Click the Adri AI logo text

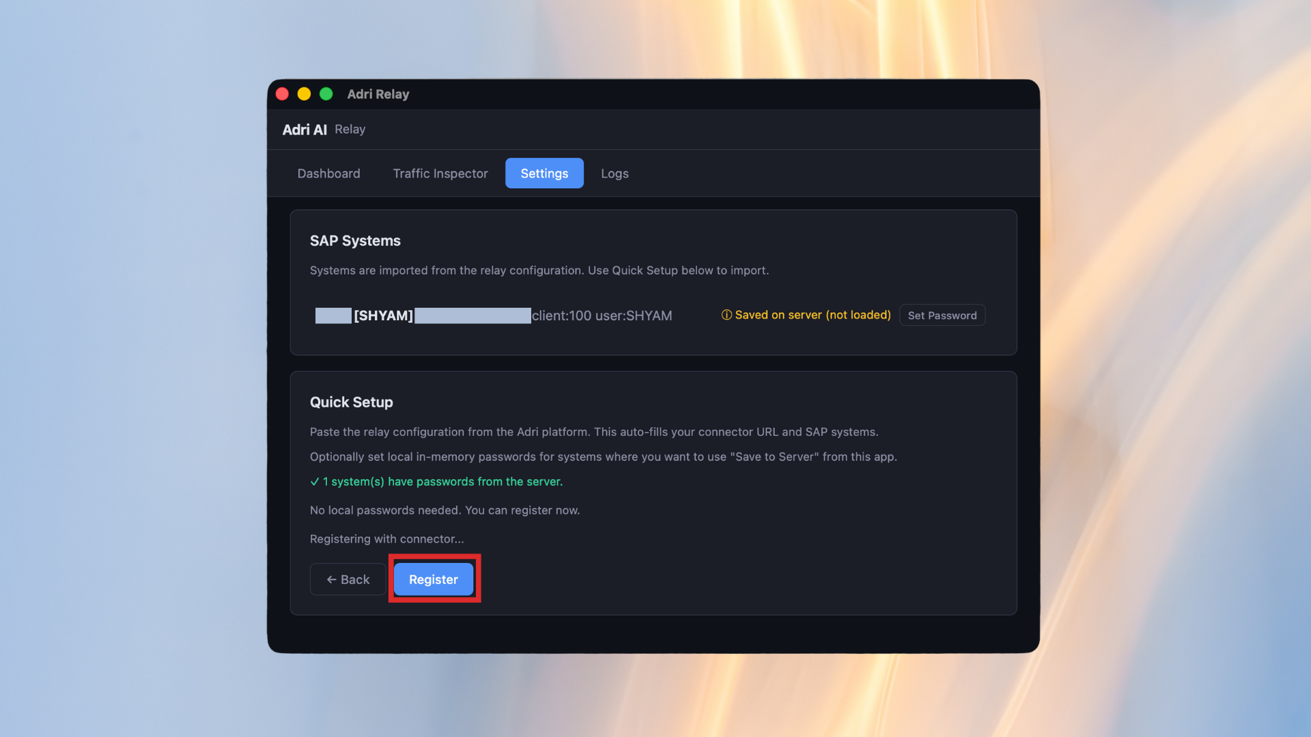(305, 130)
